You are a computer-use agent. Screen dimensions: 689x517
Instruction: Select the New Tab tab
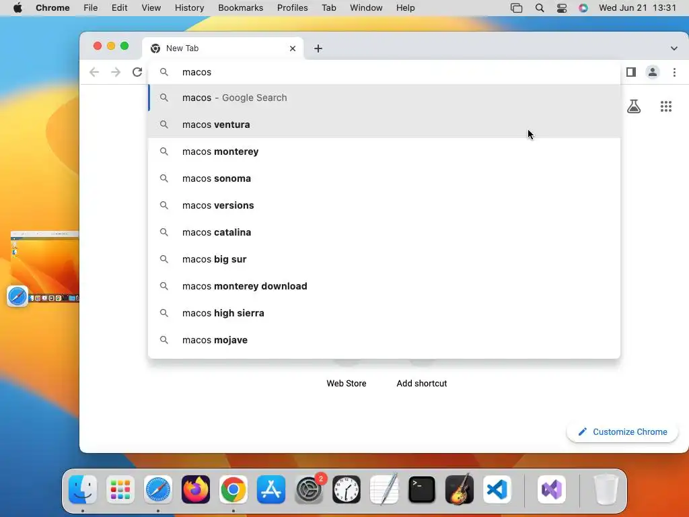tap(223, 48)
